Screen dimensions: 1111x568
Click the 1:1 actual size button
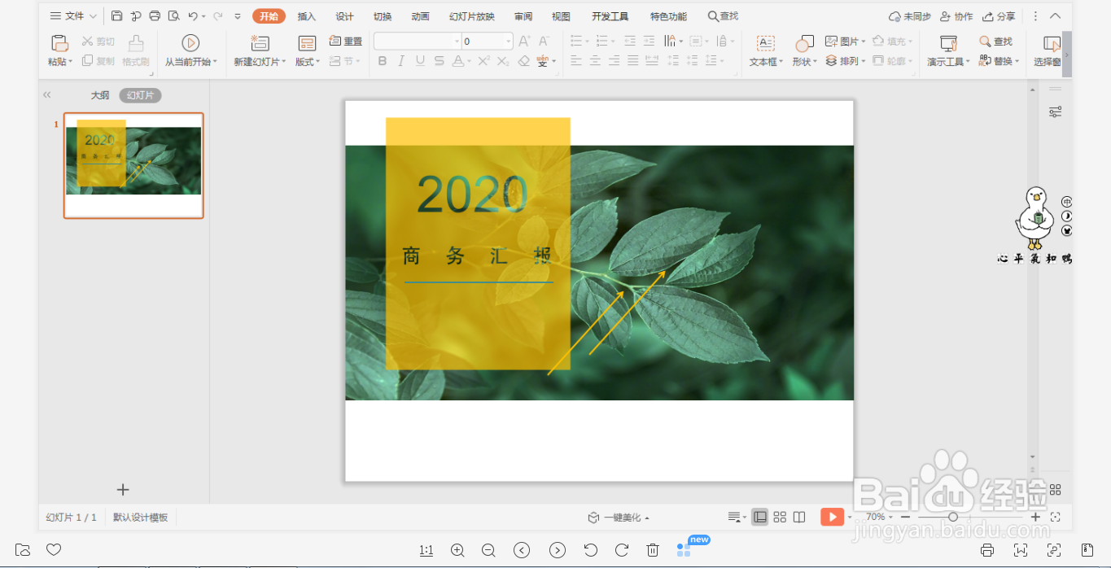coord(426,550)
